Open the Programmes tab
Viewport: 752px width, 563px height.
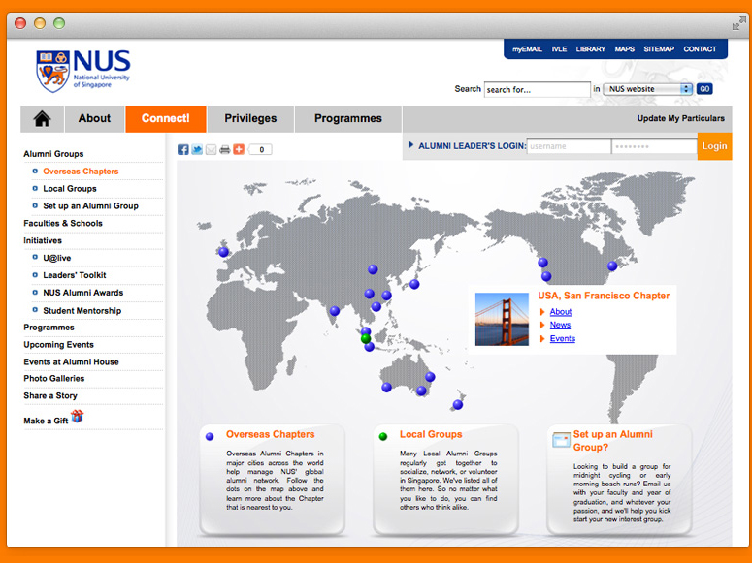pyautogui.click(x=348, y=118)
